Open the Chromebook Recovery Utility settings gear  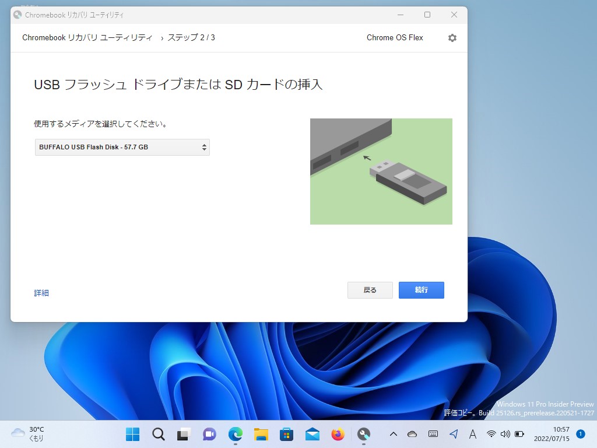452,37
